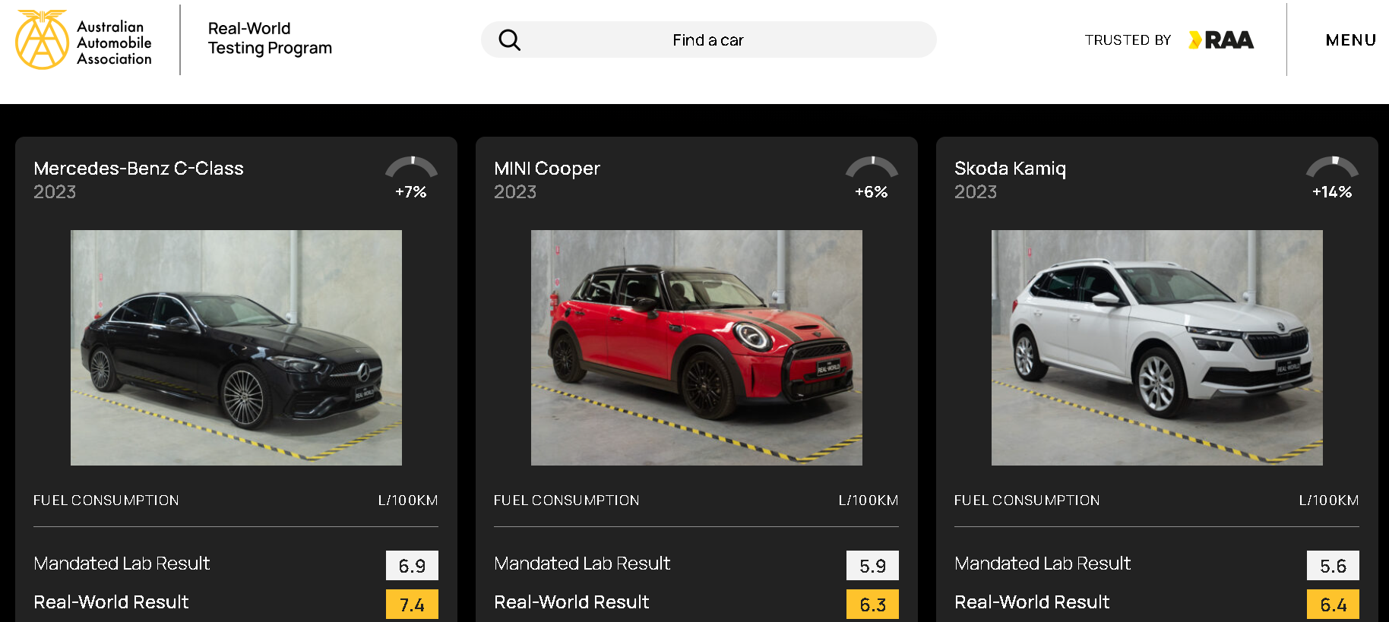This screenshot has height=622, width=1389.
Task: Click the Skoda Kamiq +14% gauge icon
Action: (x=1332, y=169)
